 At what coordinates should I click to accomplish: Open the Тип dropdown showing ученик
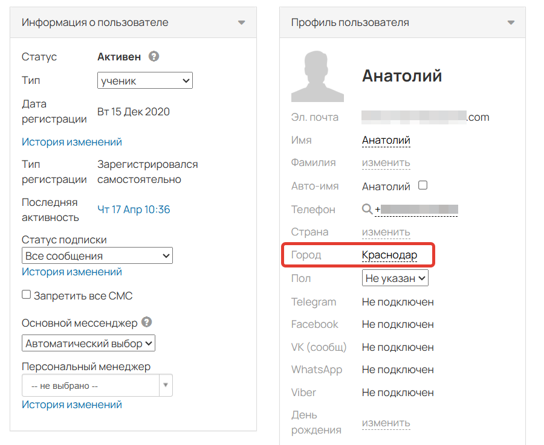click(144, 80)
